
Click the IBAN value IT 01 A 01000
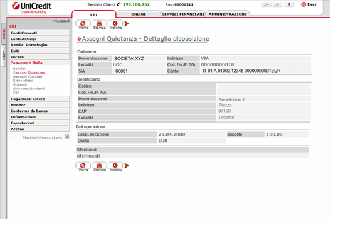click(x=241, y=71)
